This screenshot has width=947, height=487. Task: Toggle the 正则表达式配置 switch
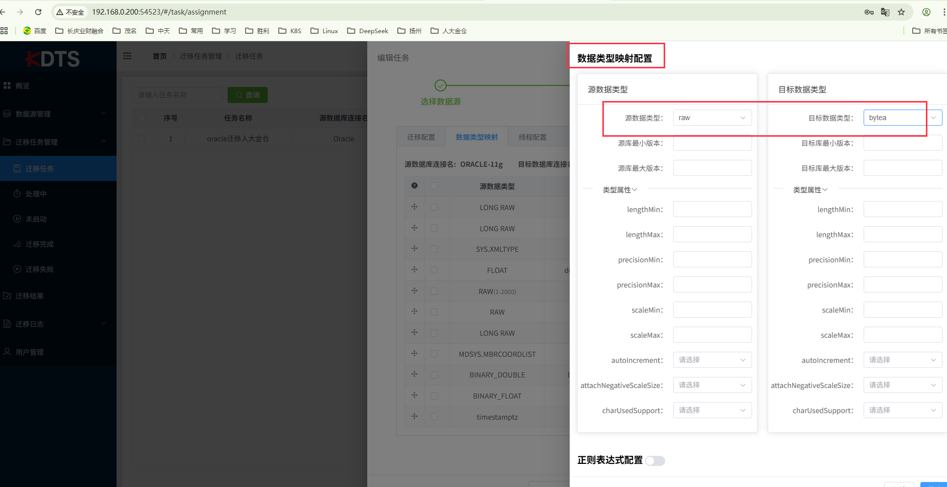pyautogui.click(x=655, y=461)
